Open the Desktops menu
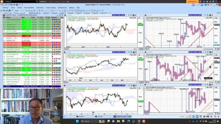Image resolution: width=221 pixels, height=124 pixels. (5, 8)
